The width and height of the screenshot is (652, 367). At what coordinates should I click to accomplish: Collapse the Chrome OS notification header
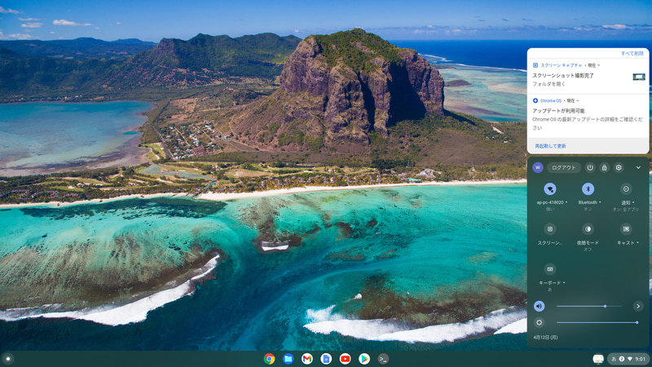555,100
